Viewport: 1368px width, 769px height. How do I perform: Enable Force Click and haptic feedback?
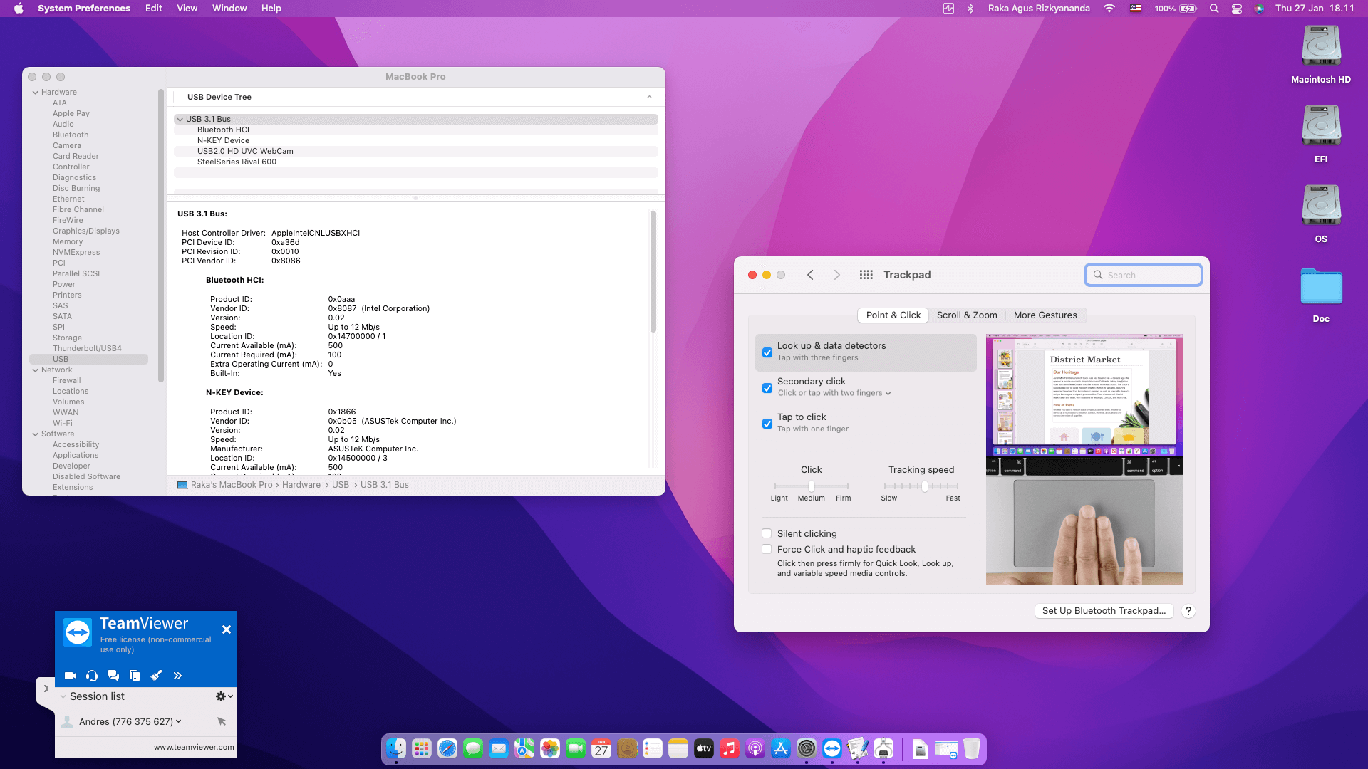(x=767, y=549)
